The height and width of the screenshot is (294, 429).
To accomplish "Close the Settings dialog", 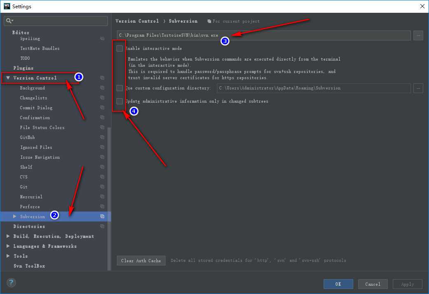I will (x=422, y=6).
